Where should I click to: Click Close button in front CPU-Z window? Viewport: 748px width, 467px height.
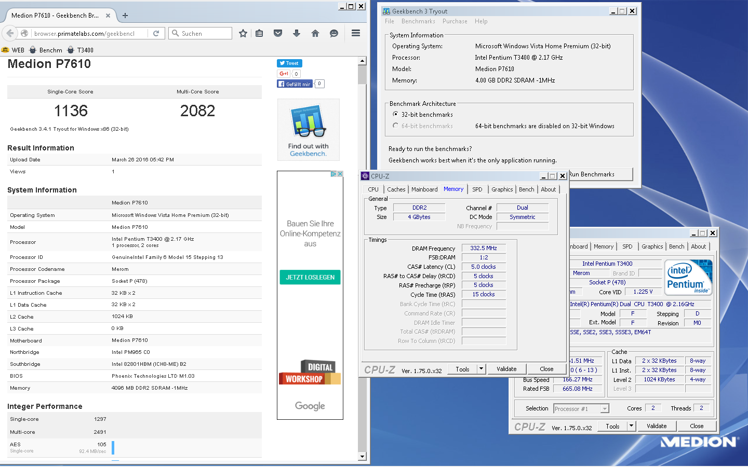[x=546, y=369]
